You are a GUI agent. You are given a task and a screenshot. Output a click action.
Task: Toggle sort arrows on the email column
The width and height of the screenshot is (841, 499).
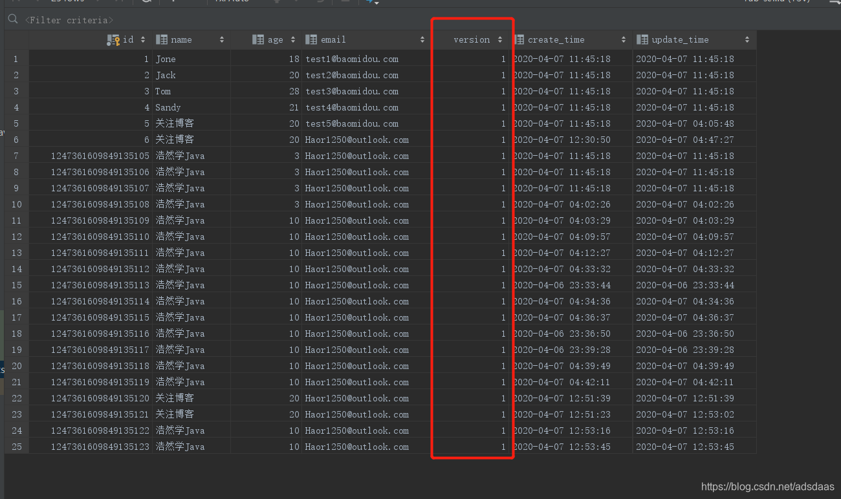(422, 40)
